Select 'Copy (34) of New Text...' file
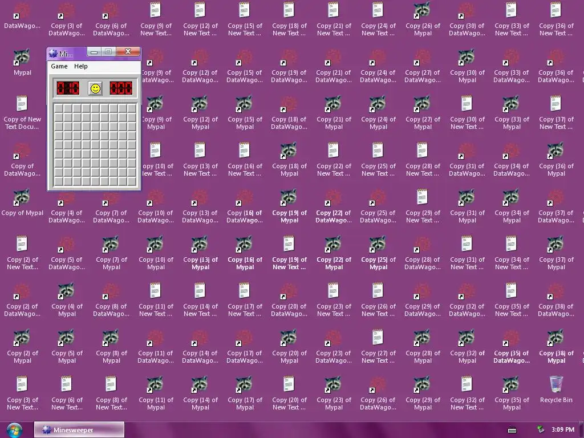 (512, 253)
